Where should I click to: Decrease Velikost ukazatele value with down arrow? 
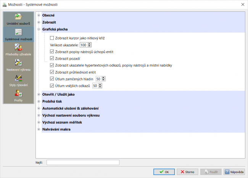[x=89, y=46]
